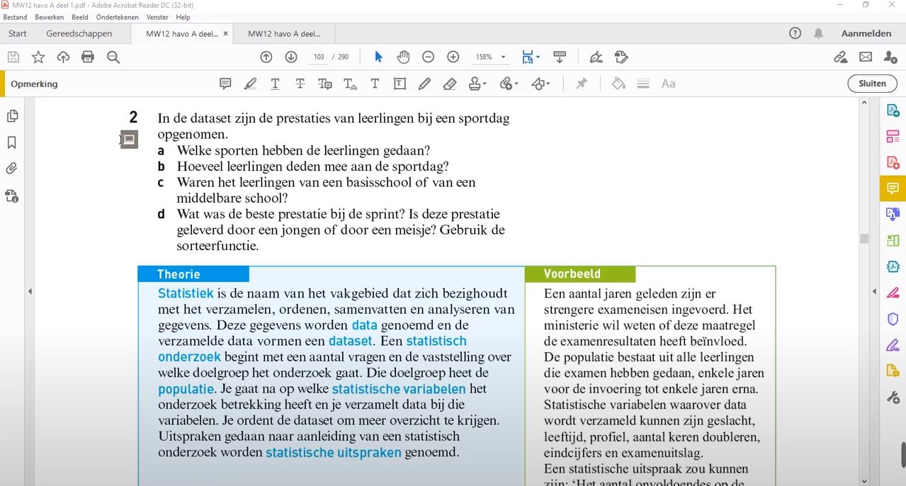Select the eraser tool
The image size is (906, 486).
pyautogui.click(x=450, y=84)
